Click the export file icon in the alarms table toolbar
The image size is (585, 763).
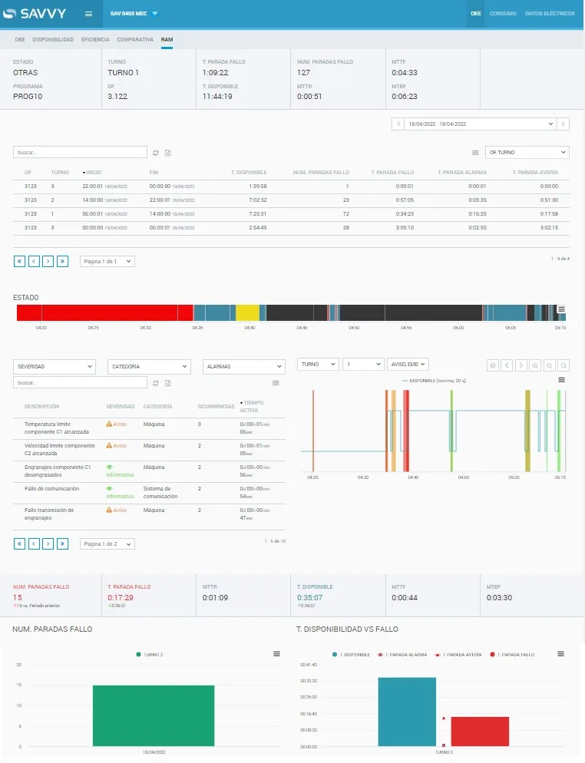click(x=167, y=382)
